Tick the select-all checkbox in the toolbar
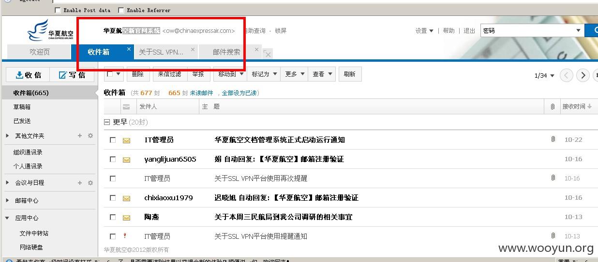 click(110, 74)
